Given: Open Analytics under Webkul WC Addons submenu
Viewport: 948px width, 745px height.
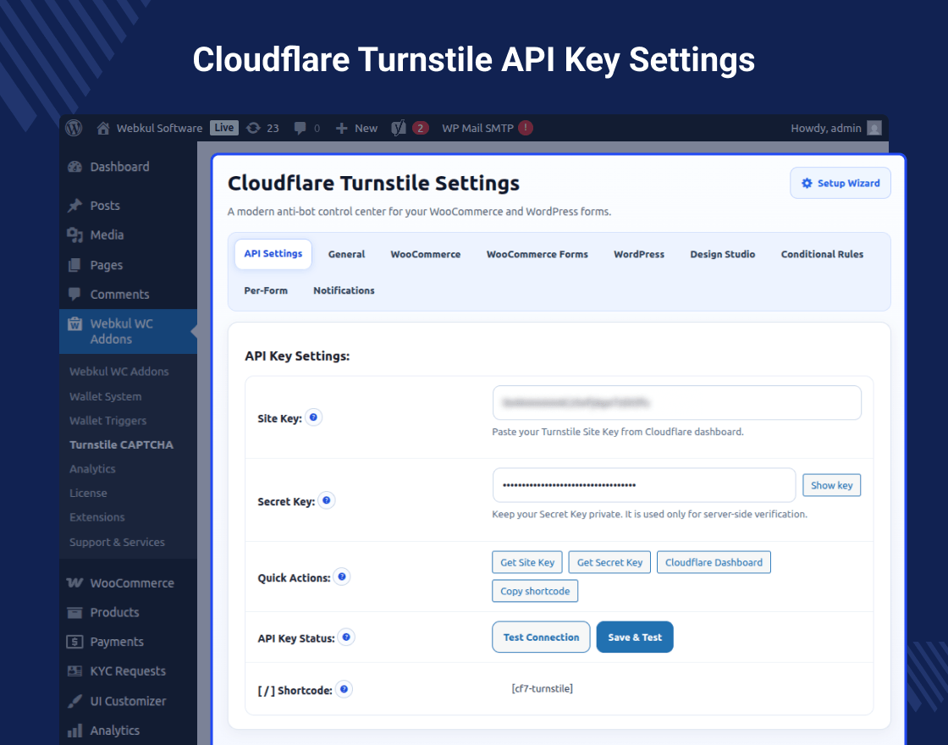Looking at the screenshot, I should click(x=92, y=469).
